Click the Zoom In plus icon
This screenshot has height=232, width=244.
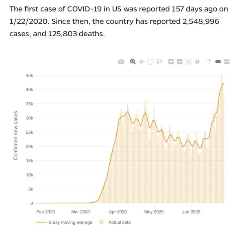pyautogui.click(x=171, y=62)
